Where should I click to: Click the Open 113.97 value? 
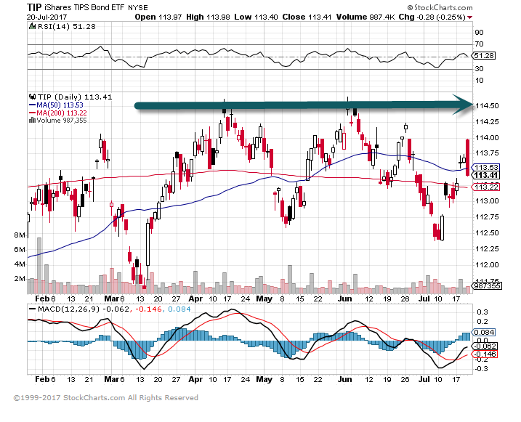pyautogui.click(x=158, y=17)
